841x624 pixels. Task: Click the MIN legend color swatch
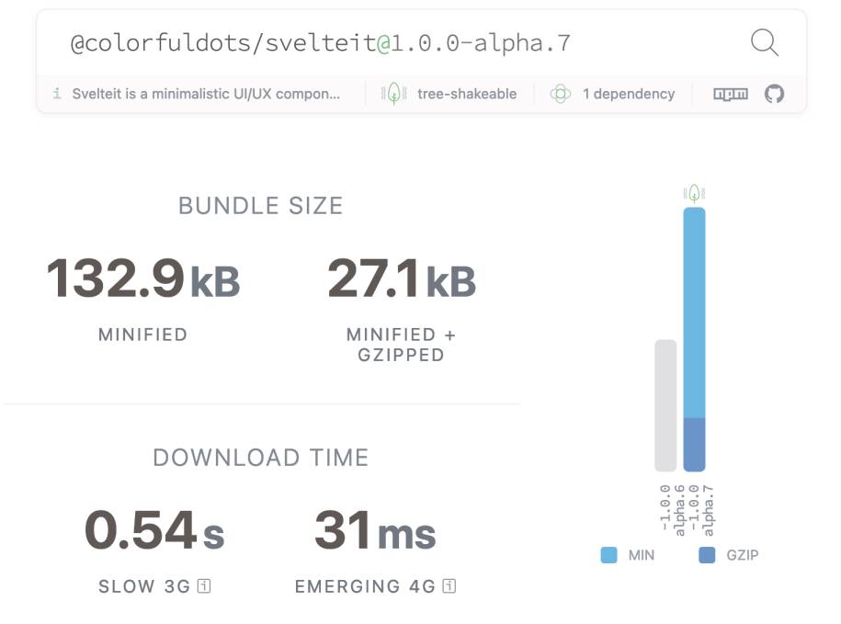point(608,555)
